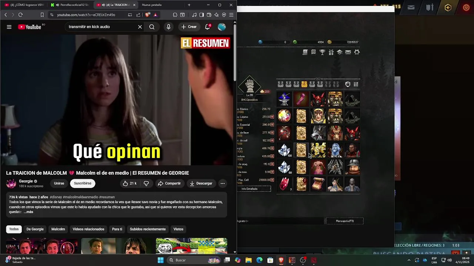Open the YouTube account avatar menu

pyautogui.click(x=222, y=27)
